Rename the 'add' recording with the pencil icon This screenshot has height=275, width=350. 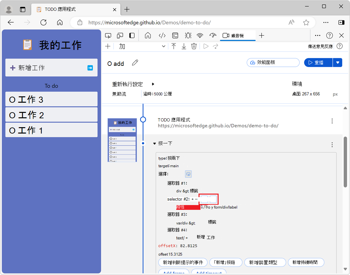pos(135,63)
